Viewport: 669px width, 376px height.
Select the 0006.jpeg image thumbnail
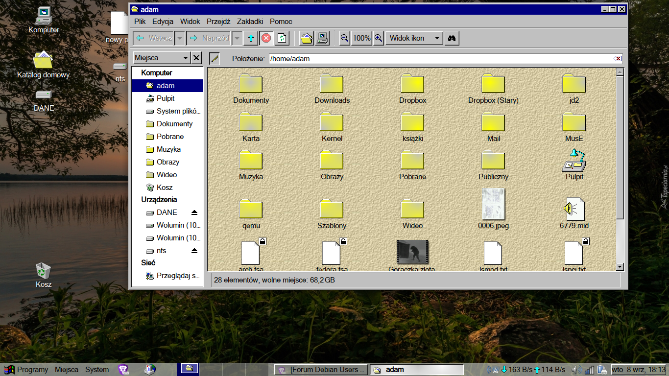pos(493,209)
